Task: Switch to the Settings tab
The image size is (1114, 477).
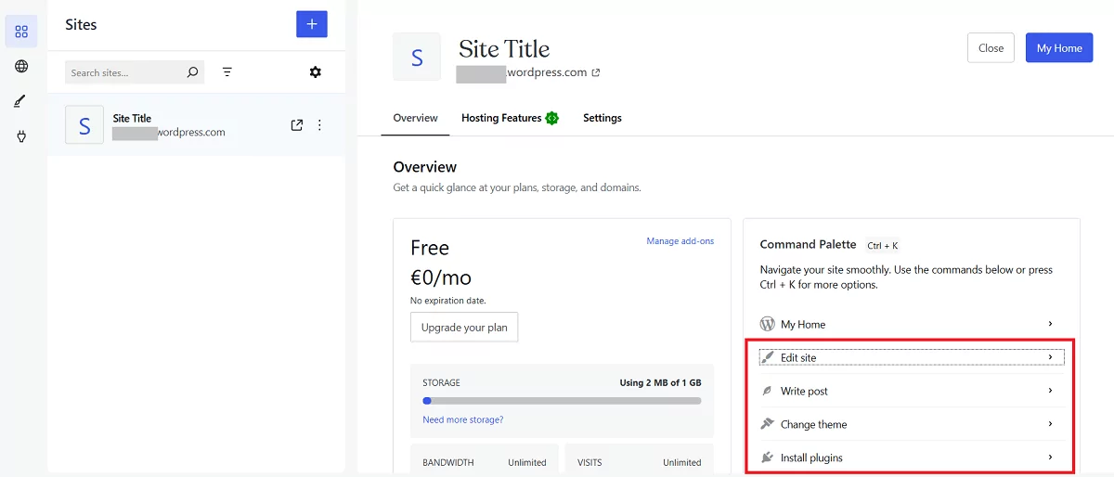Action: [602, 118]
